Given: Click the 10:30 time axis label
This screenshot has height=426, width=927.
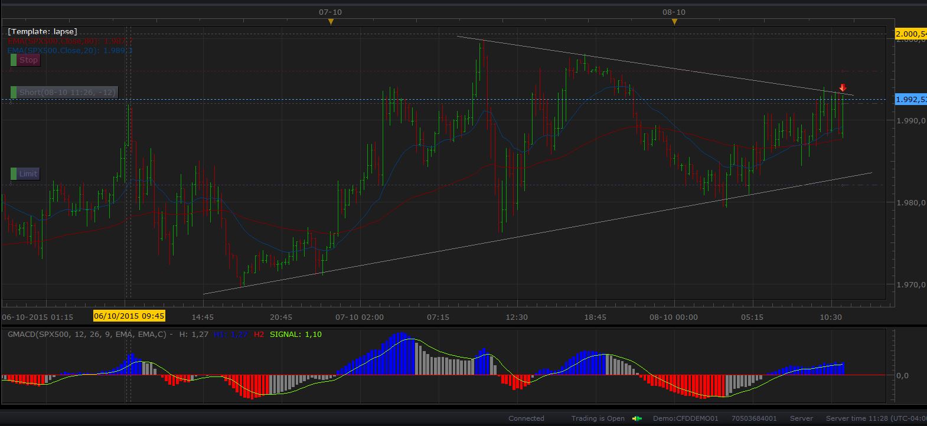Looking at the screenshot, I should click(831, 317).
